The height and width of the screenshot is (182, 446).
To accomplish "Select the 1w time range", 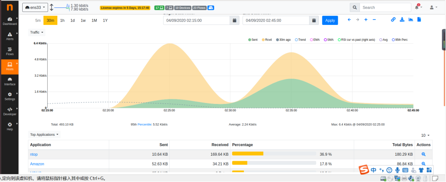I will (83, 20).
